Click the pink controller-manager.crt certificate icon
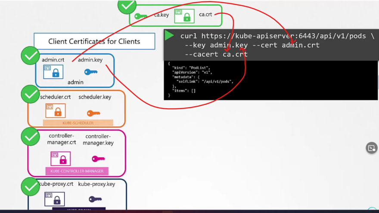 (61, 159)
